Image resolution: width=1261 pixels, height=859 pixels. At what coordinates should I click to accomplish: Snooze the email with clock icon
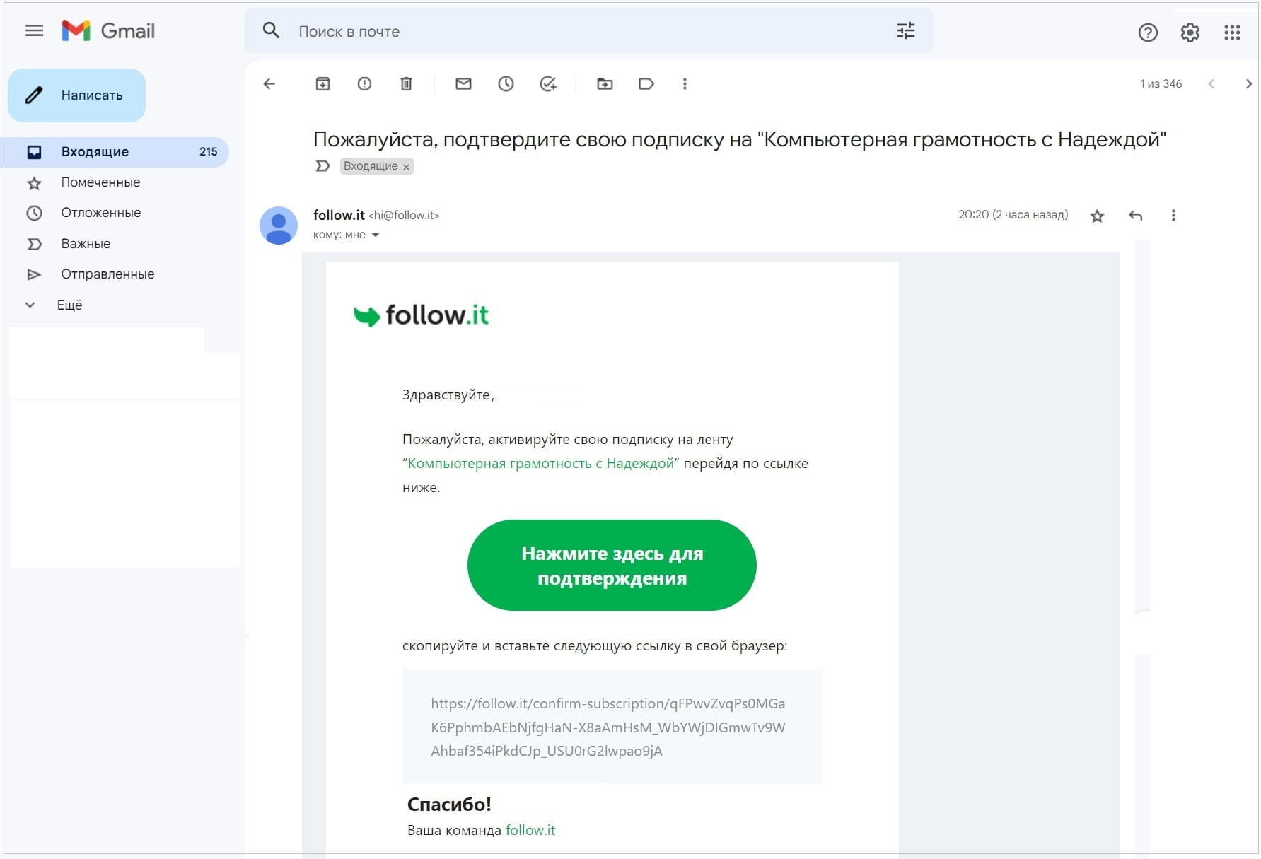(506, 83)
